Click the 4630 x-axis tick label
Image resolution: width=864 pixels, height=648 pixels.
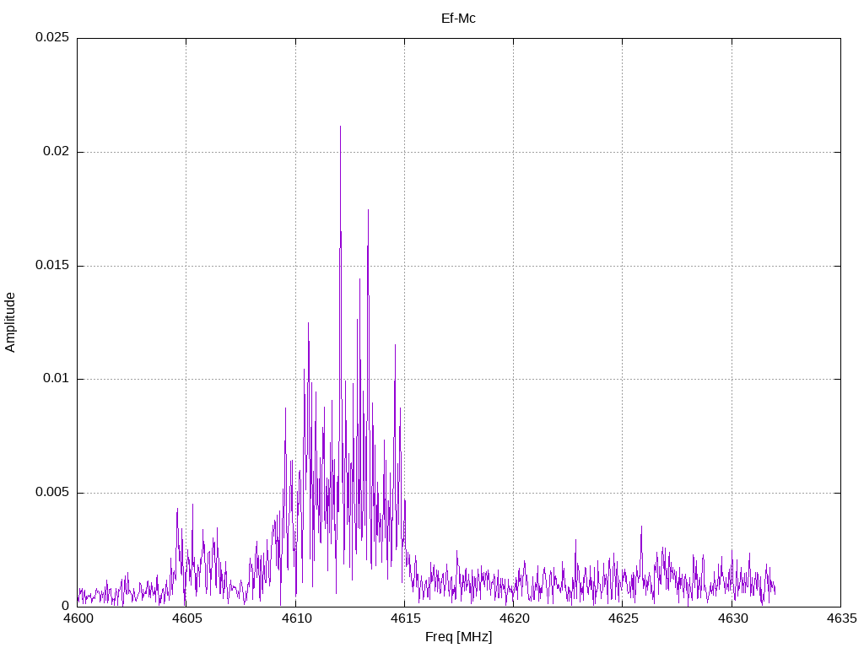point(732,618)
